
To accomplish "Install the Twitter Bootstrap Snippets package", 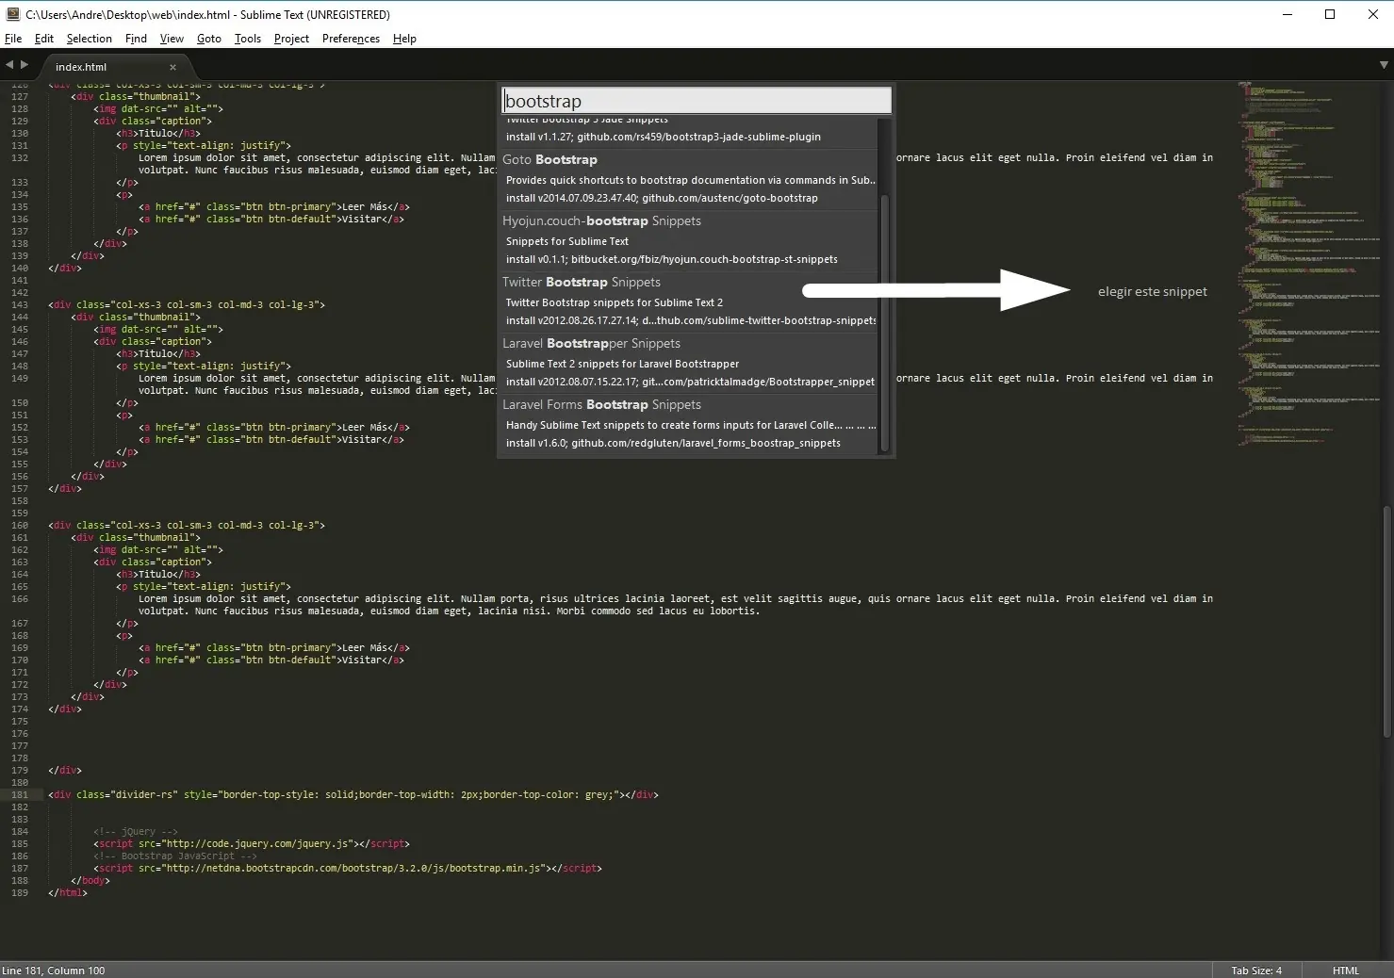I will 689,302.
